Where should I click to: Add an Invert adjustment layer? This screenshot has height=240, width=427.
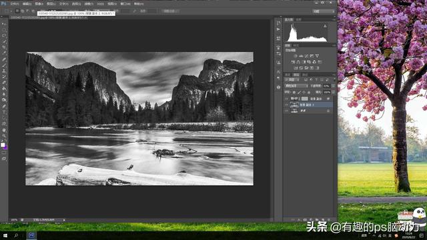[296, 68]
